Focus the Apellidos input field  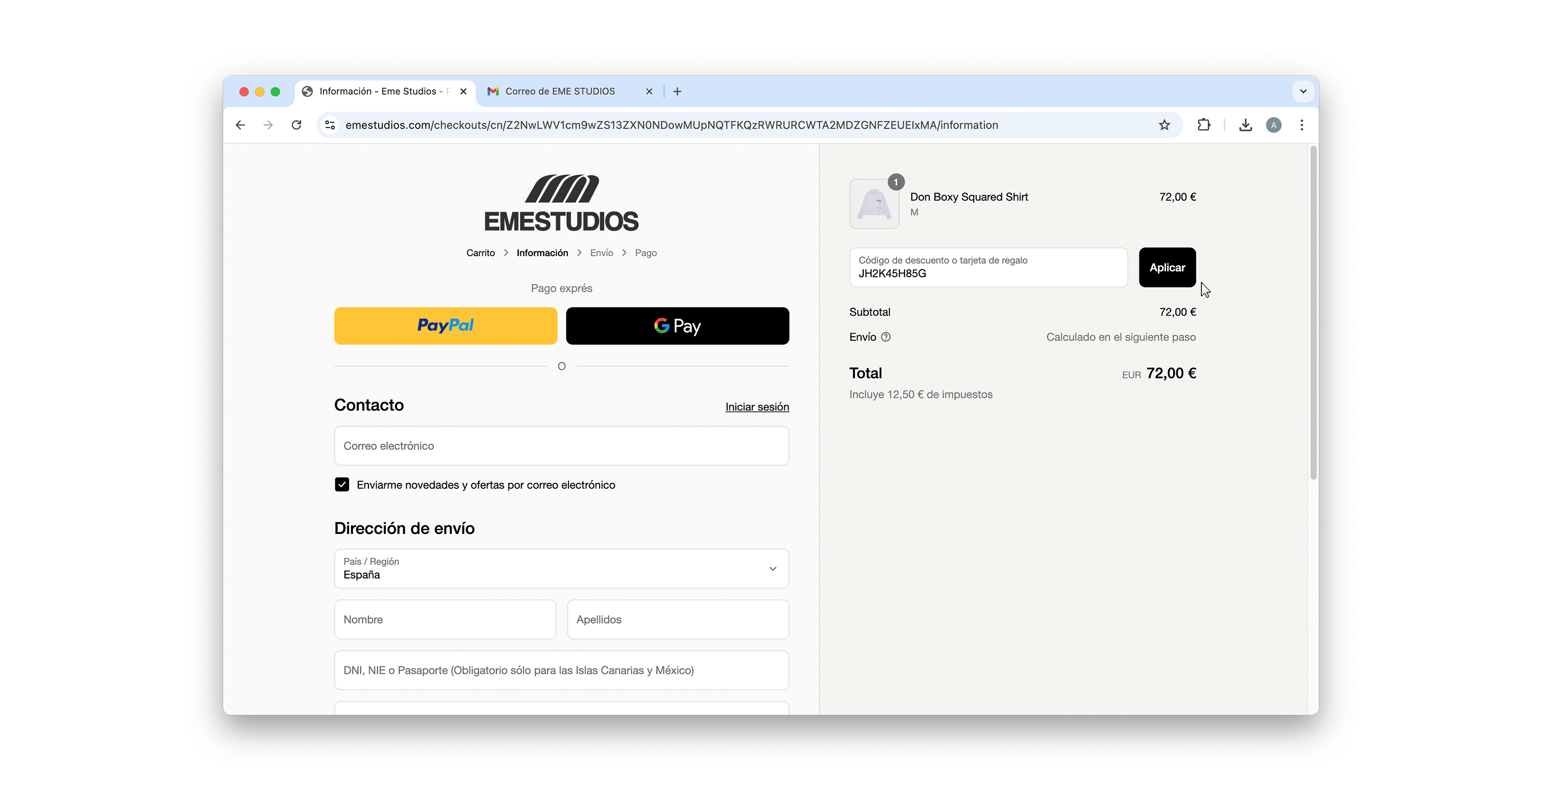point(678,619)
